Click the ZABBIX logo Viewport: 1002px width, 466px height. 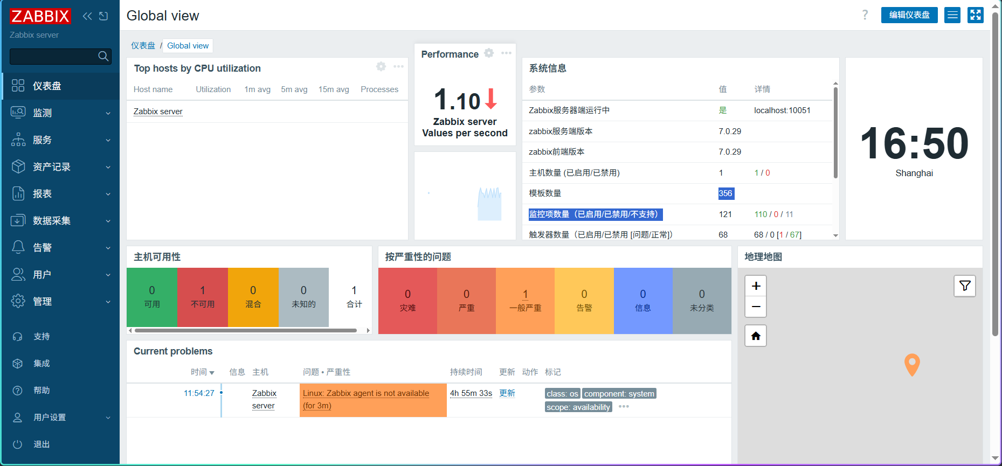pyautogui.click(x=40, y=16)
